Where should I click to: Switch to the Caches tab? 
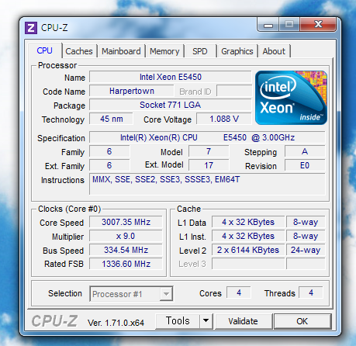79,51
